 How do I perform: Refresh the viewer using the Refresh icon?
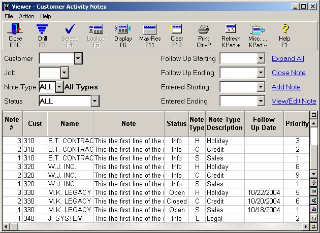pos(231,30)
